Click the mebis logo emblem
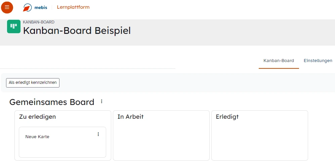The height and width of the screenshot is (166, 335). click(x=28, y=8)
